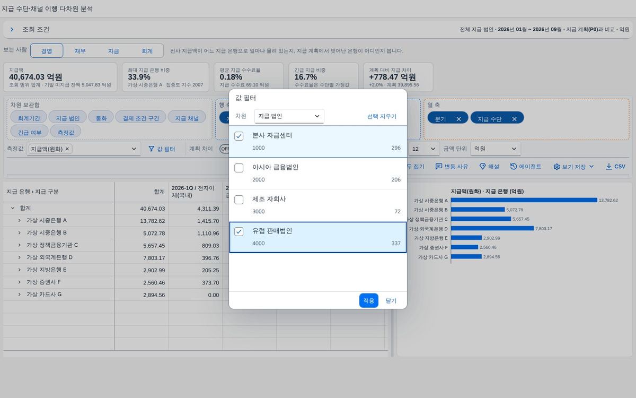636x398 pixels.
Task: Expand the 가상 카드사 G row
Action: pos(20,295)
